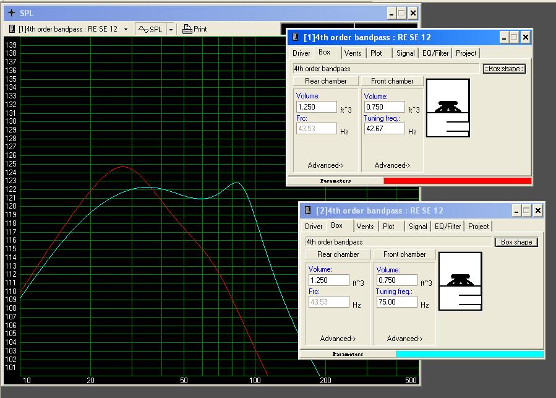This screenshot has height=398, width=556.
Task: Click the Print icon in SPL toolbar
Action: (x=187, y=29)
